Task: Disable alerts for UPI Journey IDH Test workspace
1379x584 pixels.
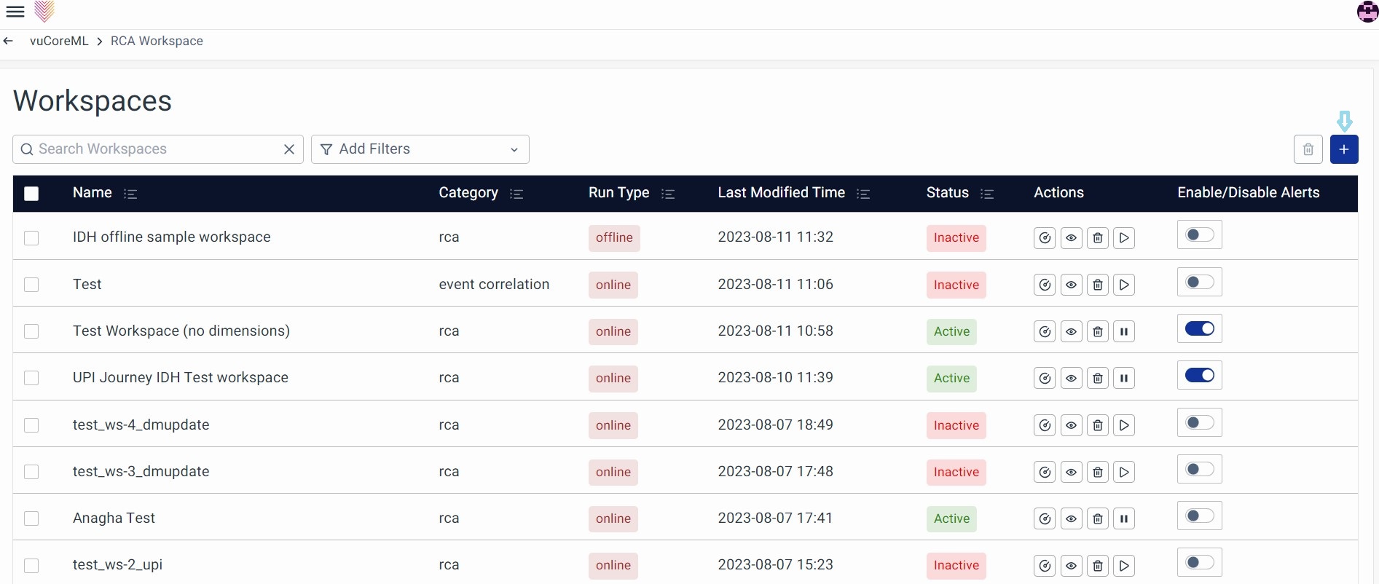Action: click(1199, 376)
